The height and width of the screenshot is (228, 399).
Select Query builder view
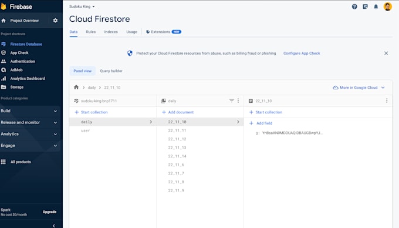[x=111, y=71]
